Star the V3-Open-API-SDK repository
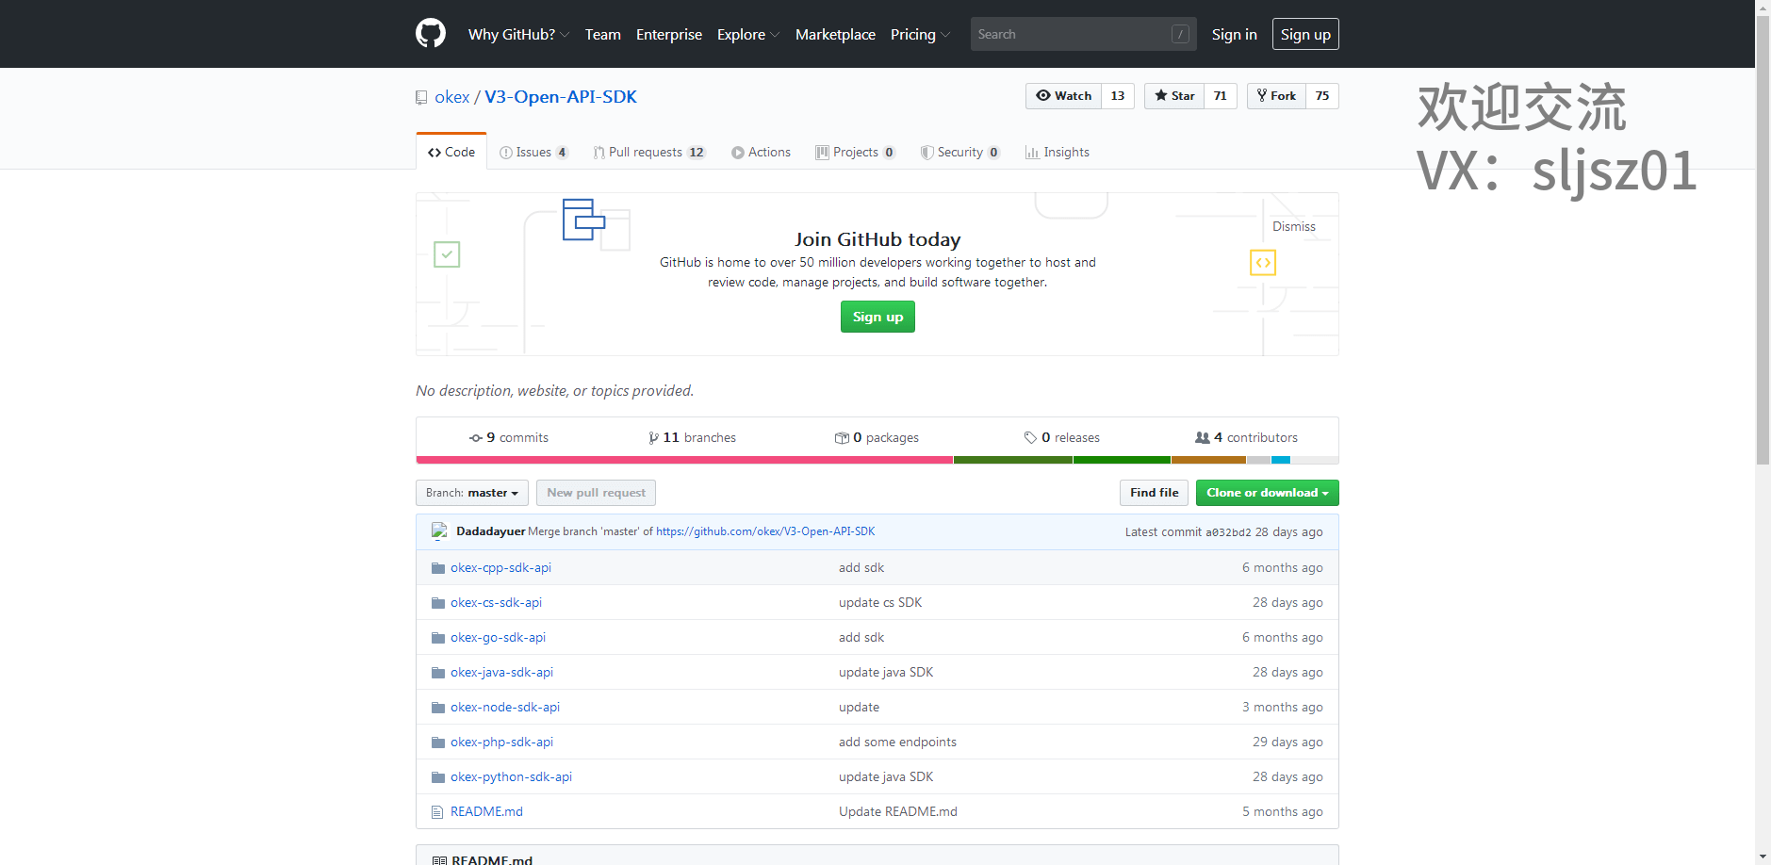 pos(1174,96)
